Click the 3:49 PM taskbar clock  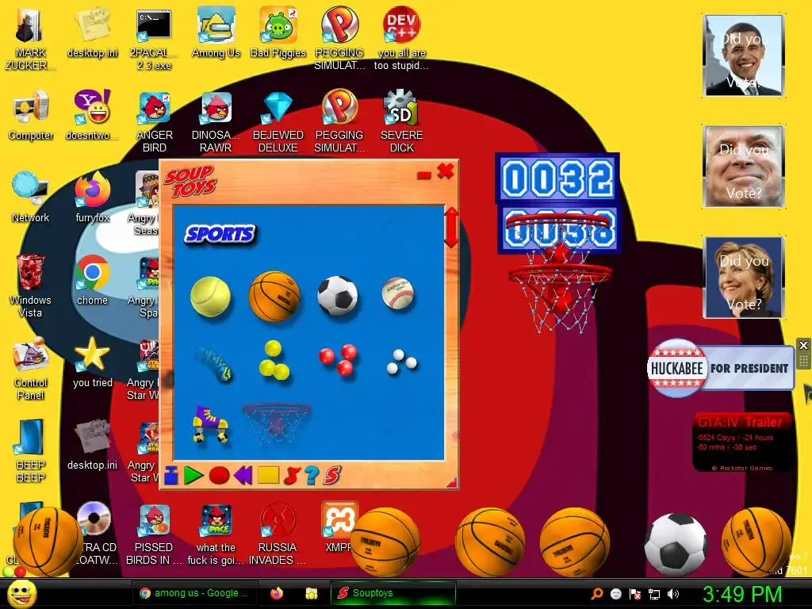742,594
